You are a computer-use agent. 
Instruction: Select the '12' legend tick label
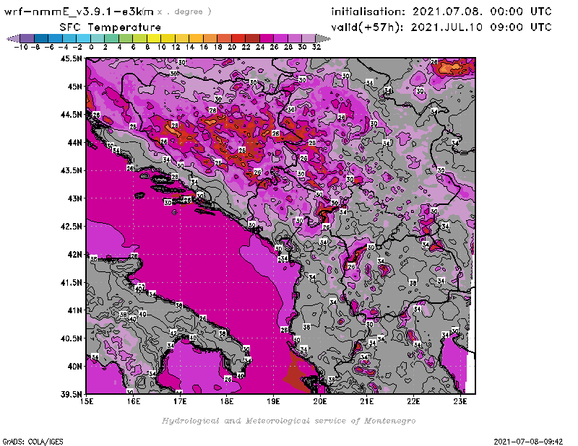176,47
